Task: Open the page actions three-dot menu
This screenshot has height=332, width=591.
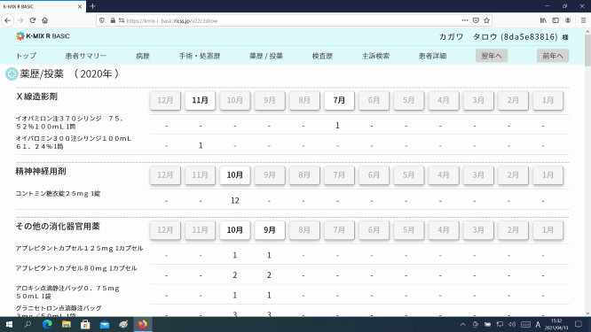Action: pyautogui.click(x=465, y=20)
